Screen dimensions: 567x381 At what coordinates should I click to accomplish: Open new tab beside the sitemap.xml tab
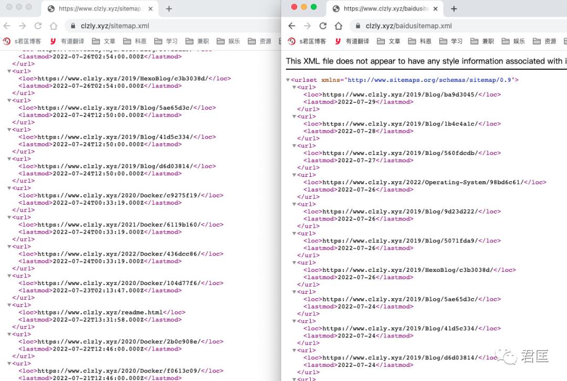tap(169, 9)
